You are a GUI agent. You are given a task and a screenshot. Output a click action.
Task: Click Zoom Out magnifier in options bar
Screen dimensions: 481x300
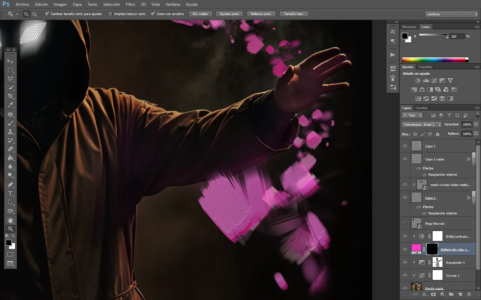pos(34,14)
